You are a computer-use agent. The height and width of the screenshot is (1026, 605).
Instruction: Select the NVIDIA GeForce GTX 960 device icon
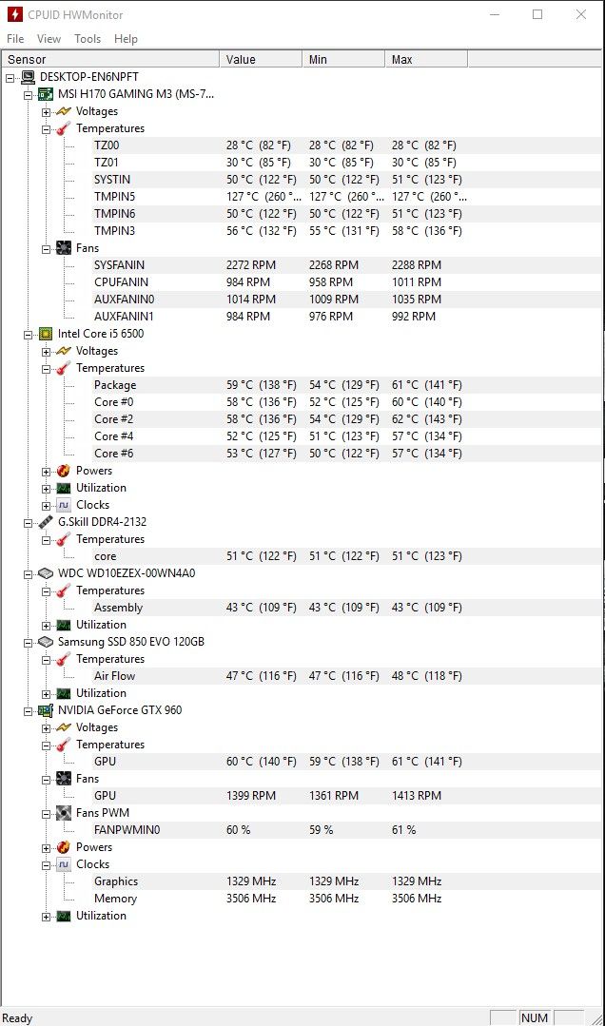coord(46,709)
